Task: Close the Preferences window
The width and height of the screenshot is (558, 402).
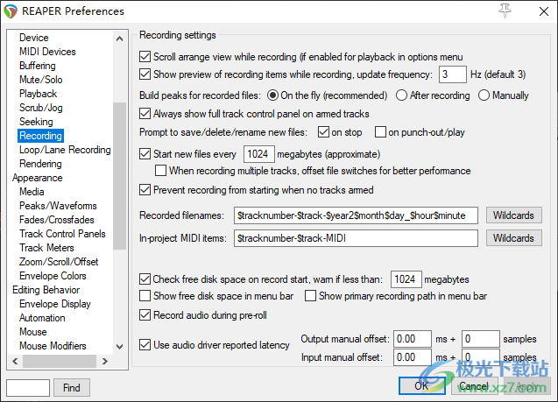Action: (x=539, y=11)
